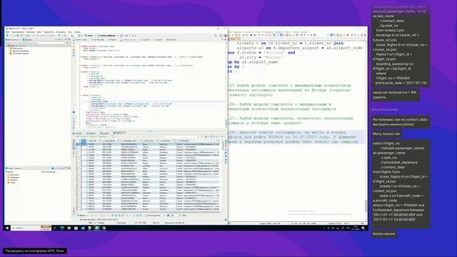457x257 pixels.
Task: Click the row limit field in results toolbar
Action: [174, 216]
